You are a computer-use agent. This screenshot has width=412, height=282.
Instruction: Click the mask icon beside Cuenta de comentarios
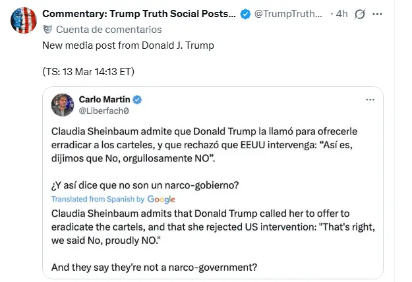pos(47,30)
